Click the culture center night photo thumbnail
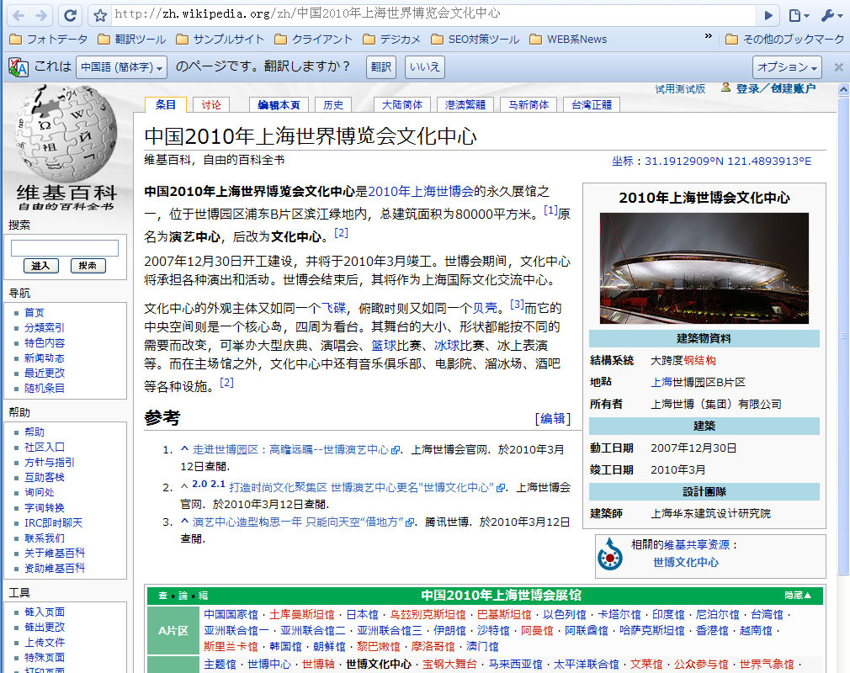 tap(704, 268)
